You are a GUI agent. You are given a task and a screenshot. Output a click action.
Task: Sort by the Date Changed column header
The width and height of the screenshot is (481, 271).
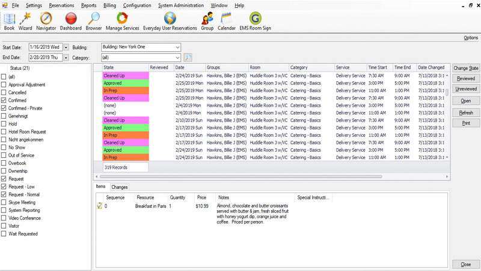pyautogui.click(x=432, y=67)
